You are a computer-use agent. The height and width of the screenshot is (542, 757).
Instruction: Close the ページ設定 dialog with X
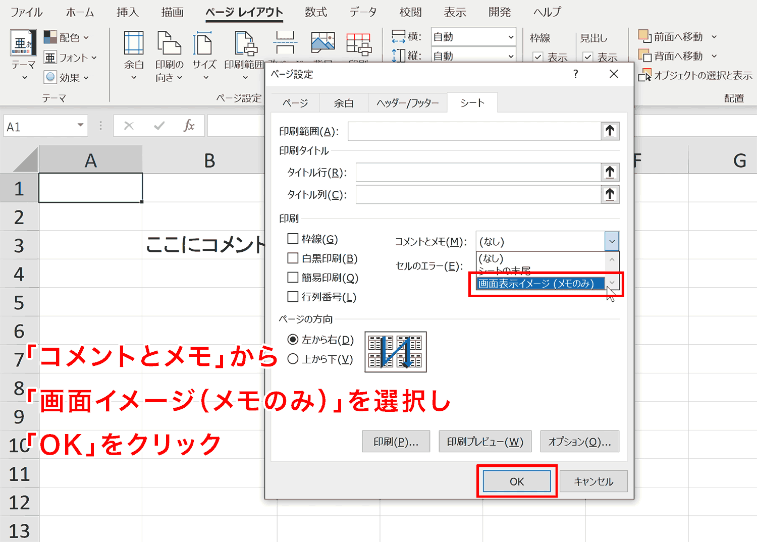pos(614,74)
